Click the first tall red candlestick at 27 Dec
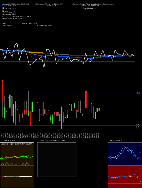This screenshot has width=142, height=188. click(x=2, y=91)
